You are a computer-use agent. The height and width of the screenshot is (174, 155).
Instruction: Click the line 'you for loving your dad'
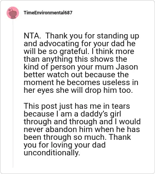[65, 145]
